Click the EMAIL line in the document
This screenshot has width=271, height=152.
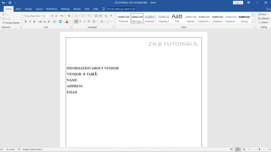[72, 92]
